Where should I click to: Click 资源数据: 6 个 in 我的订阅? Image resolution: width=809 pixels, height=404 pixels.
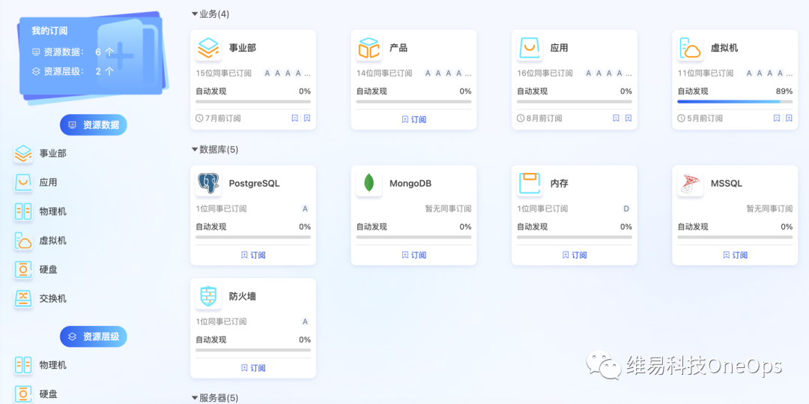point(72,52)
